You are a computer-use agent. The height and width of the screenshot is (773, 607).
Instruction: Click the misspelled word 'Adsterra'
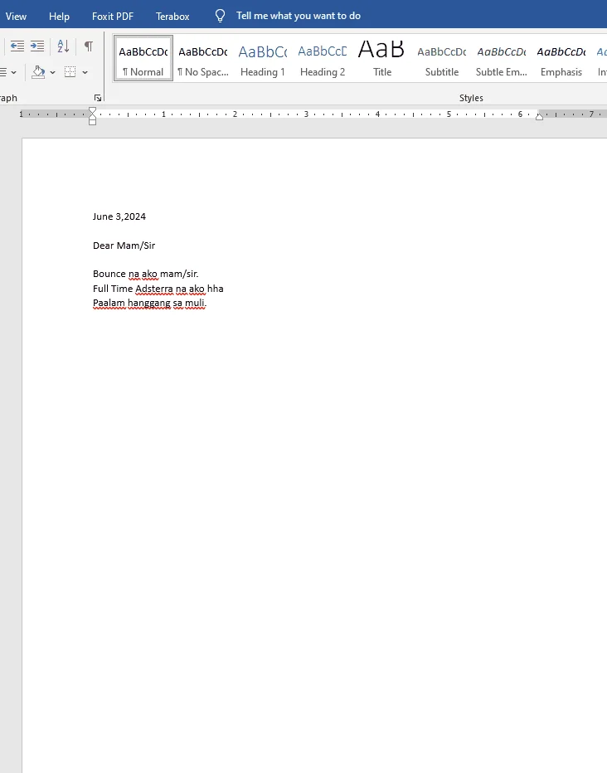(x=154, y=289)
